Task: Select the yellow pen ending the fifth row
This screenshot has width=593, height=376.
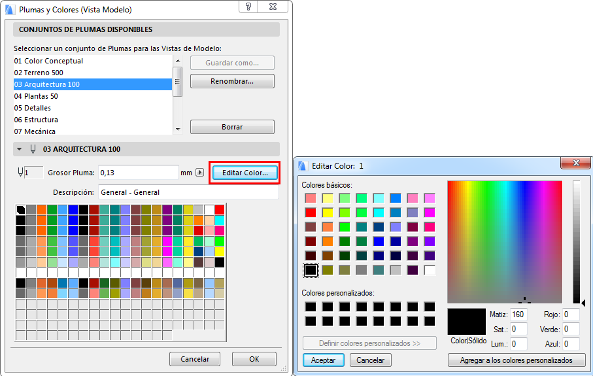Action: 219,252
